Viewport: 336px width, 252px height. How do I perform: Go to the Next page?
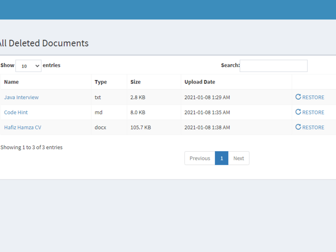(239, 158)
